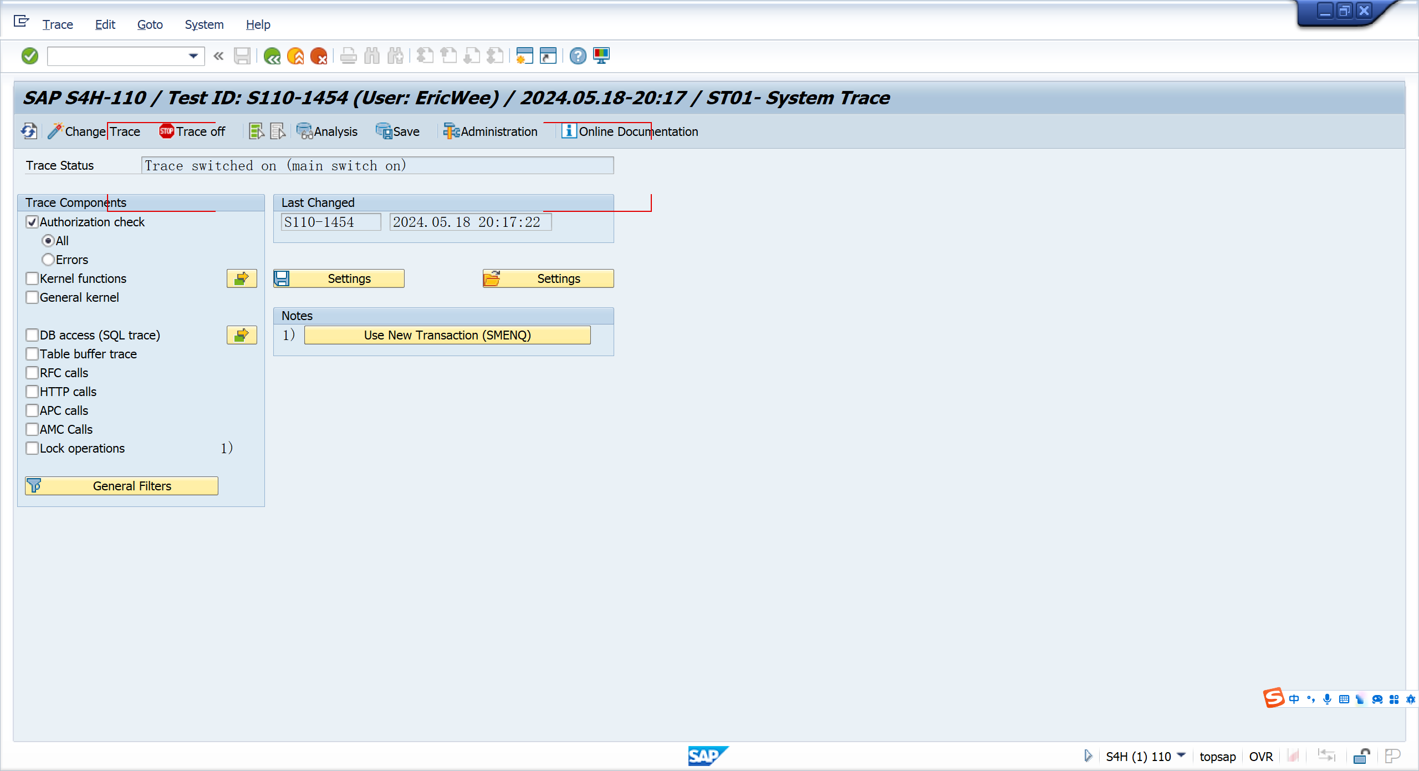The image size is (1419, 771).
Task: Expand the command field dropdown arrow
Action: coord(193,56)
